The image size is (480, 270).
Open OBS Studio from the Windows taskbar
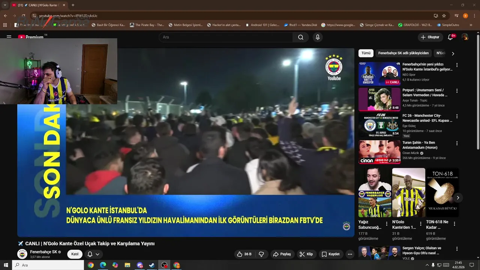click(x=164, y=265)
